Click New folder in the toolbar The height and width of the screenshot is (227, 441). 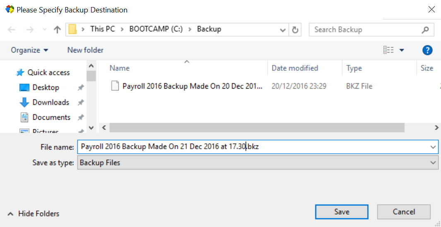point(85,50)
